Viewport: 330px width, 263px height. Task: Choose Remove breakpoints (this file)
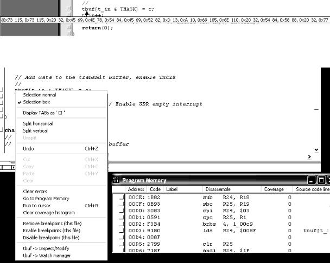pos(52,223)
